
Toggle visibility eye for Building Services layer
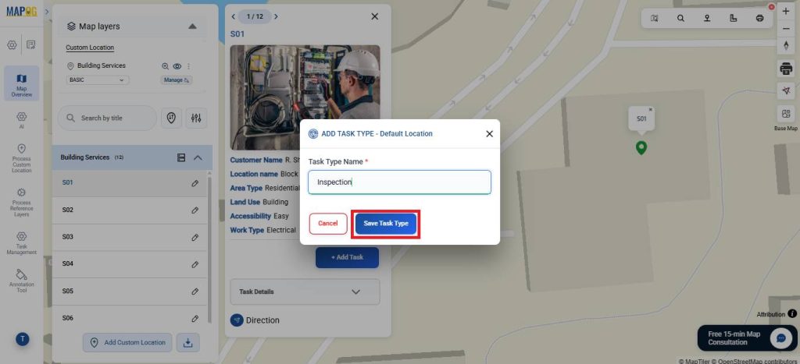177,66
